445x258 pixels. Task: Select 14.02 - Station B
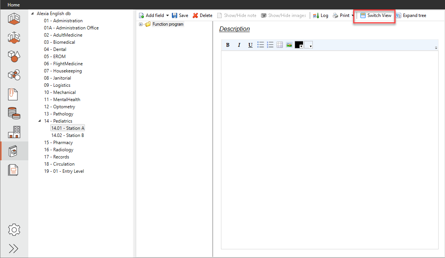(68, 135)
